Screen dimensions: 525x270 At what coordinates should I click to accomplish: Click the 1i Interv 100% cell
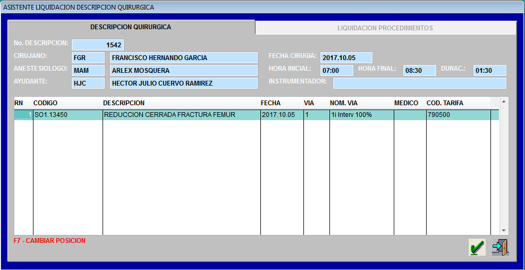pyautogui.click(x=362, y=115)
